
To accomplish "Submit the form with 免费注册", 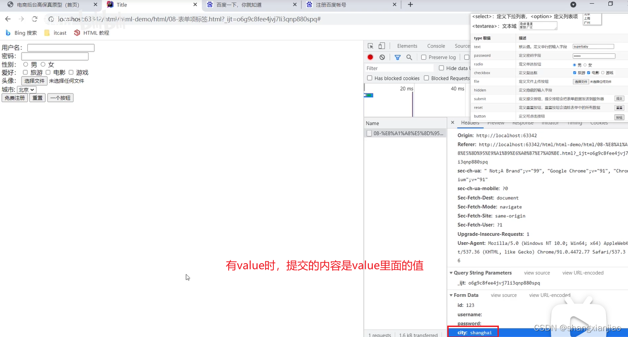I will click(x=15, y=98).
